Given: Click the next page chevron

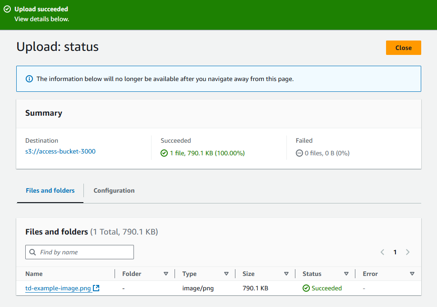Looking at the screenshot, I should tap(408, 252).
